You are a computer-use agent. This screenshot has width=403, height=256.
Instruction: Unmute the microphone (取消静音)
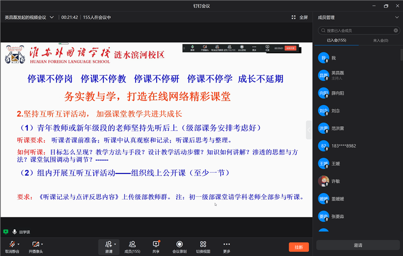(12, 244)
